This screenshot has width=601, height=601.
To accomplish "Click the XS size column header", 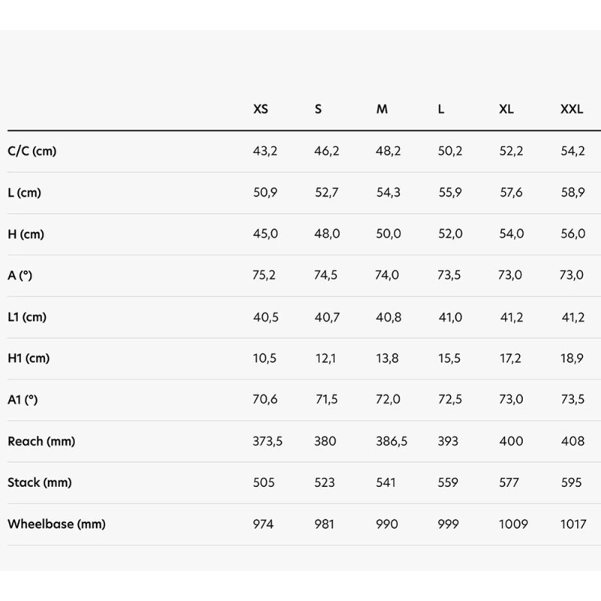I will [x=260, y=109].
